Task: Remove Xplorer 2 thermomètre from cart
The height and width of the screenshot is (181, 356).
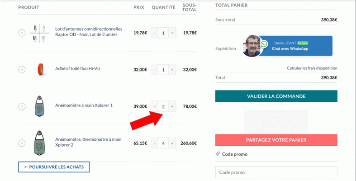Action: click(x=22, y=143)
